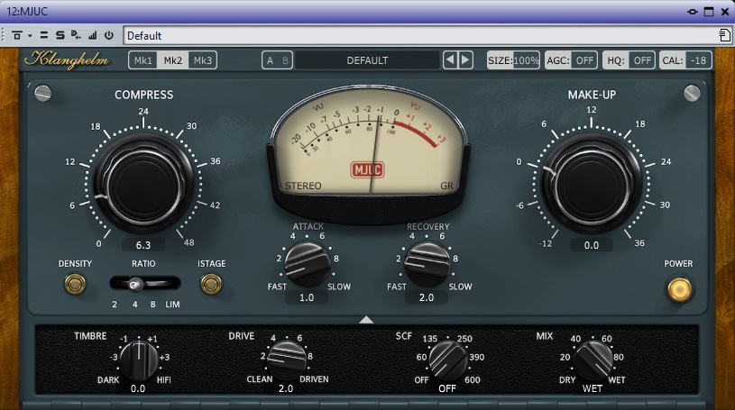Click the MAKE-UP value field showing 0.0
The image size is (735, 410).
click(x=592, y=245)
